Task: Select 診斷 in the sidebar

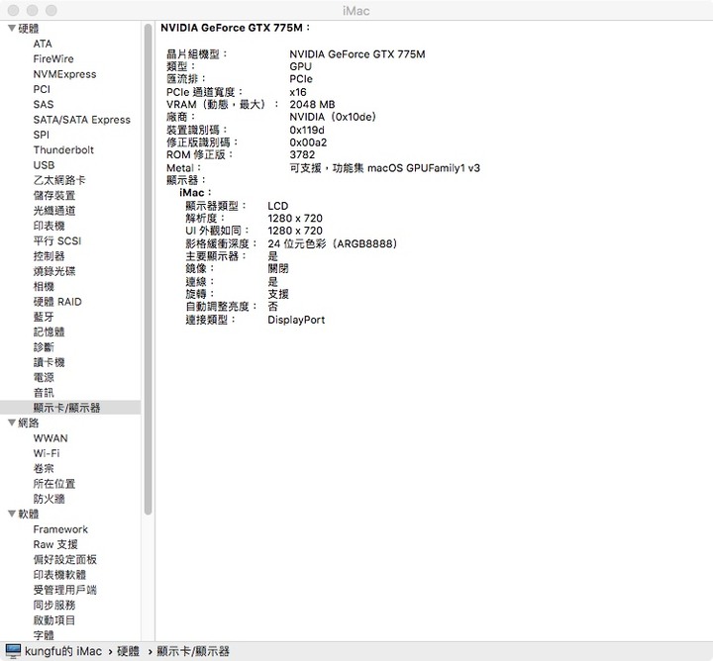Action: coord(44,347)
